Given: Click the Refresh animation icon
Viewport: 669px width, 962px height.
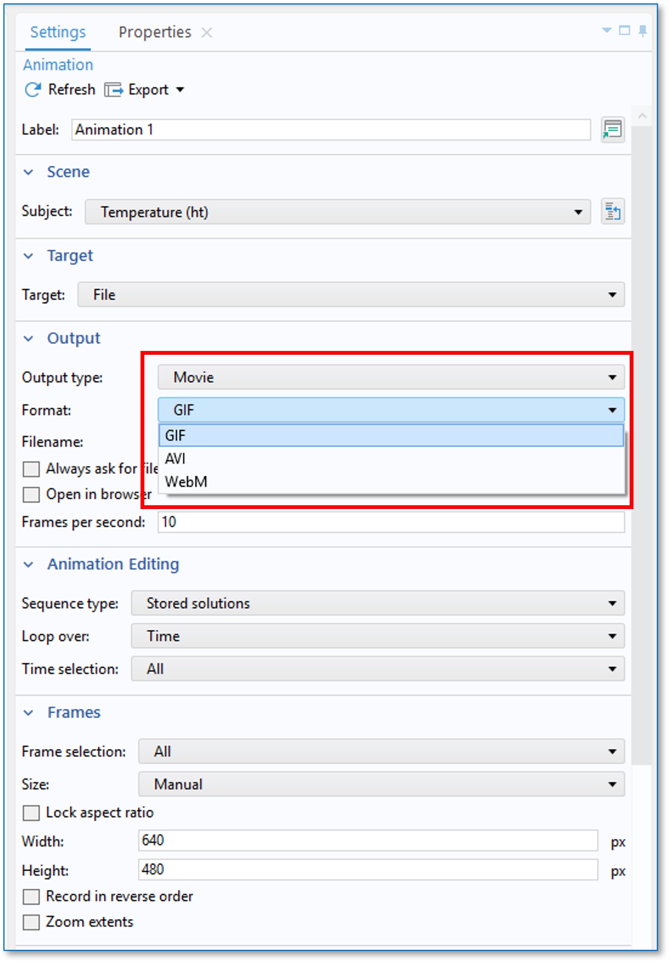Looking at the screenshot, I should [x=33, y=90].
